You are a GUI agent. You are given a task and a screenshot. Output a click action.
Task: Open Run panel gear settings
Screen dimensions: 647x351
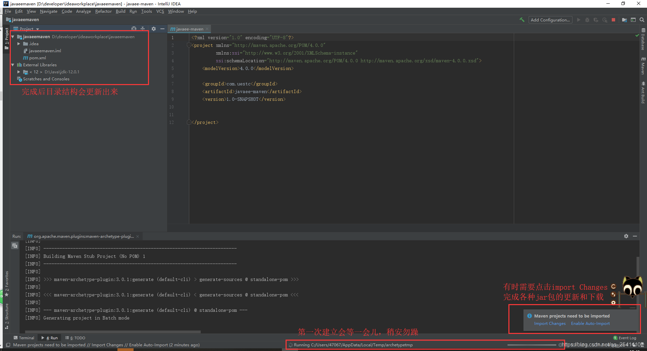tap(626, 236)
